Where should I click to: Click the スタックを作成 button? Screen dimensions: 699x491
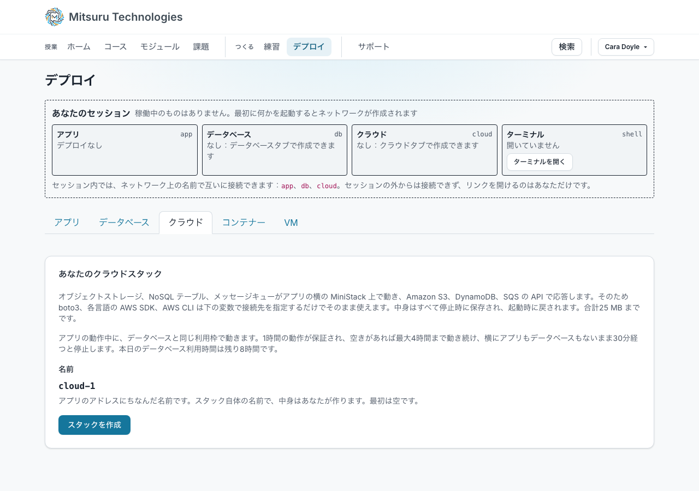94,425
